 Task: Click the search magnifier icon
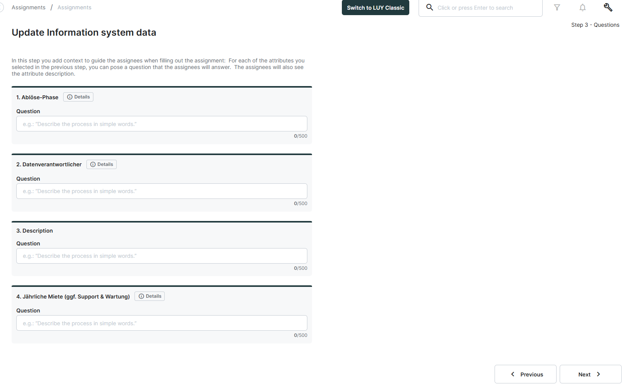tap(429, 7)
